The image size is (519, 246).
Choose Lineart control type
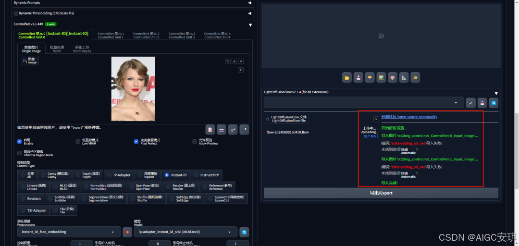click(33, 187)
